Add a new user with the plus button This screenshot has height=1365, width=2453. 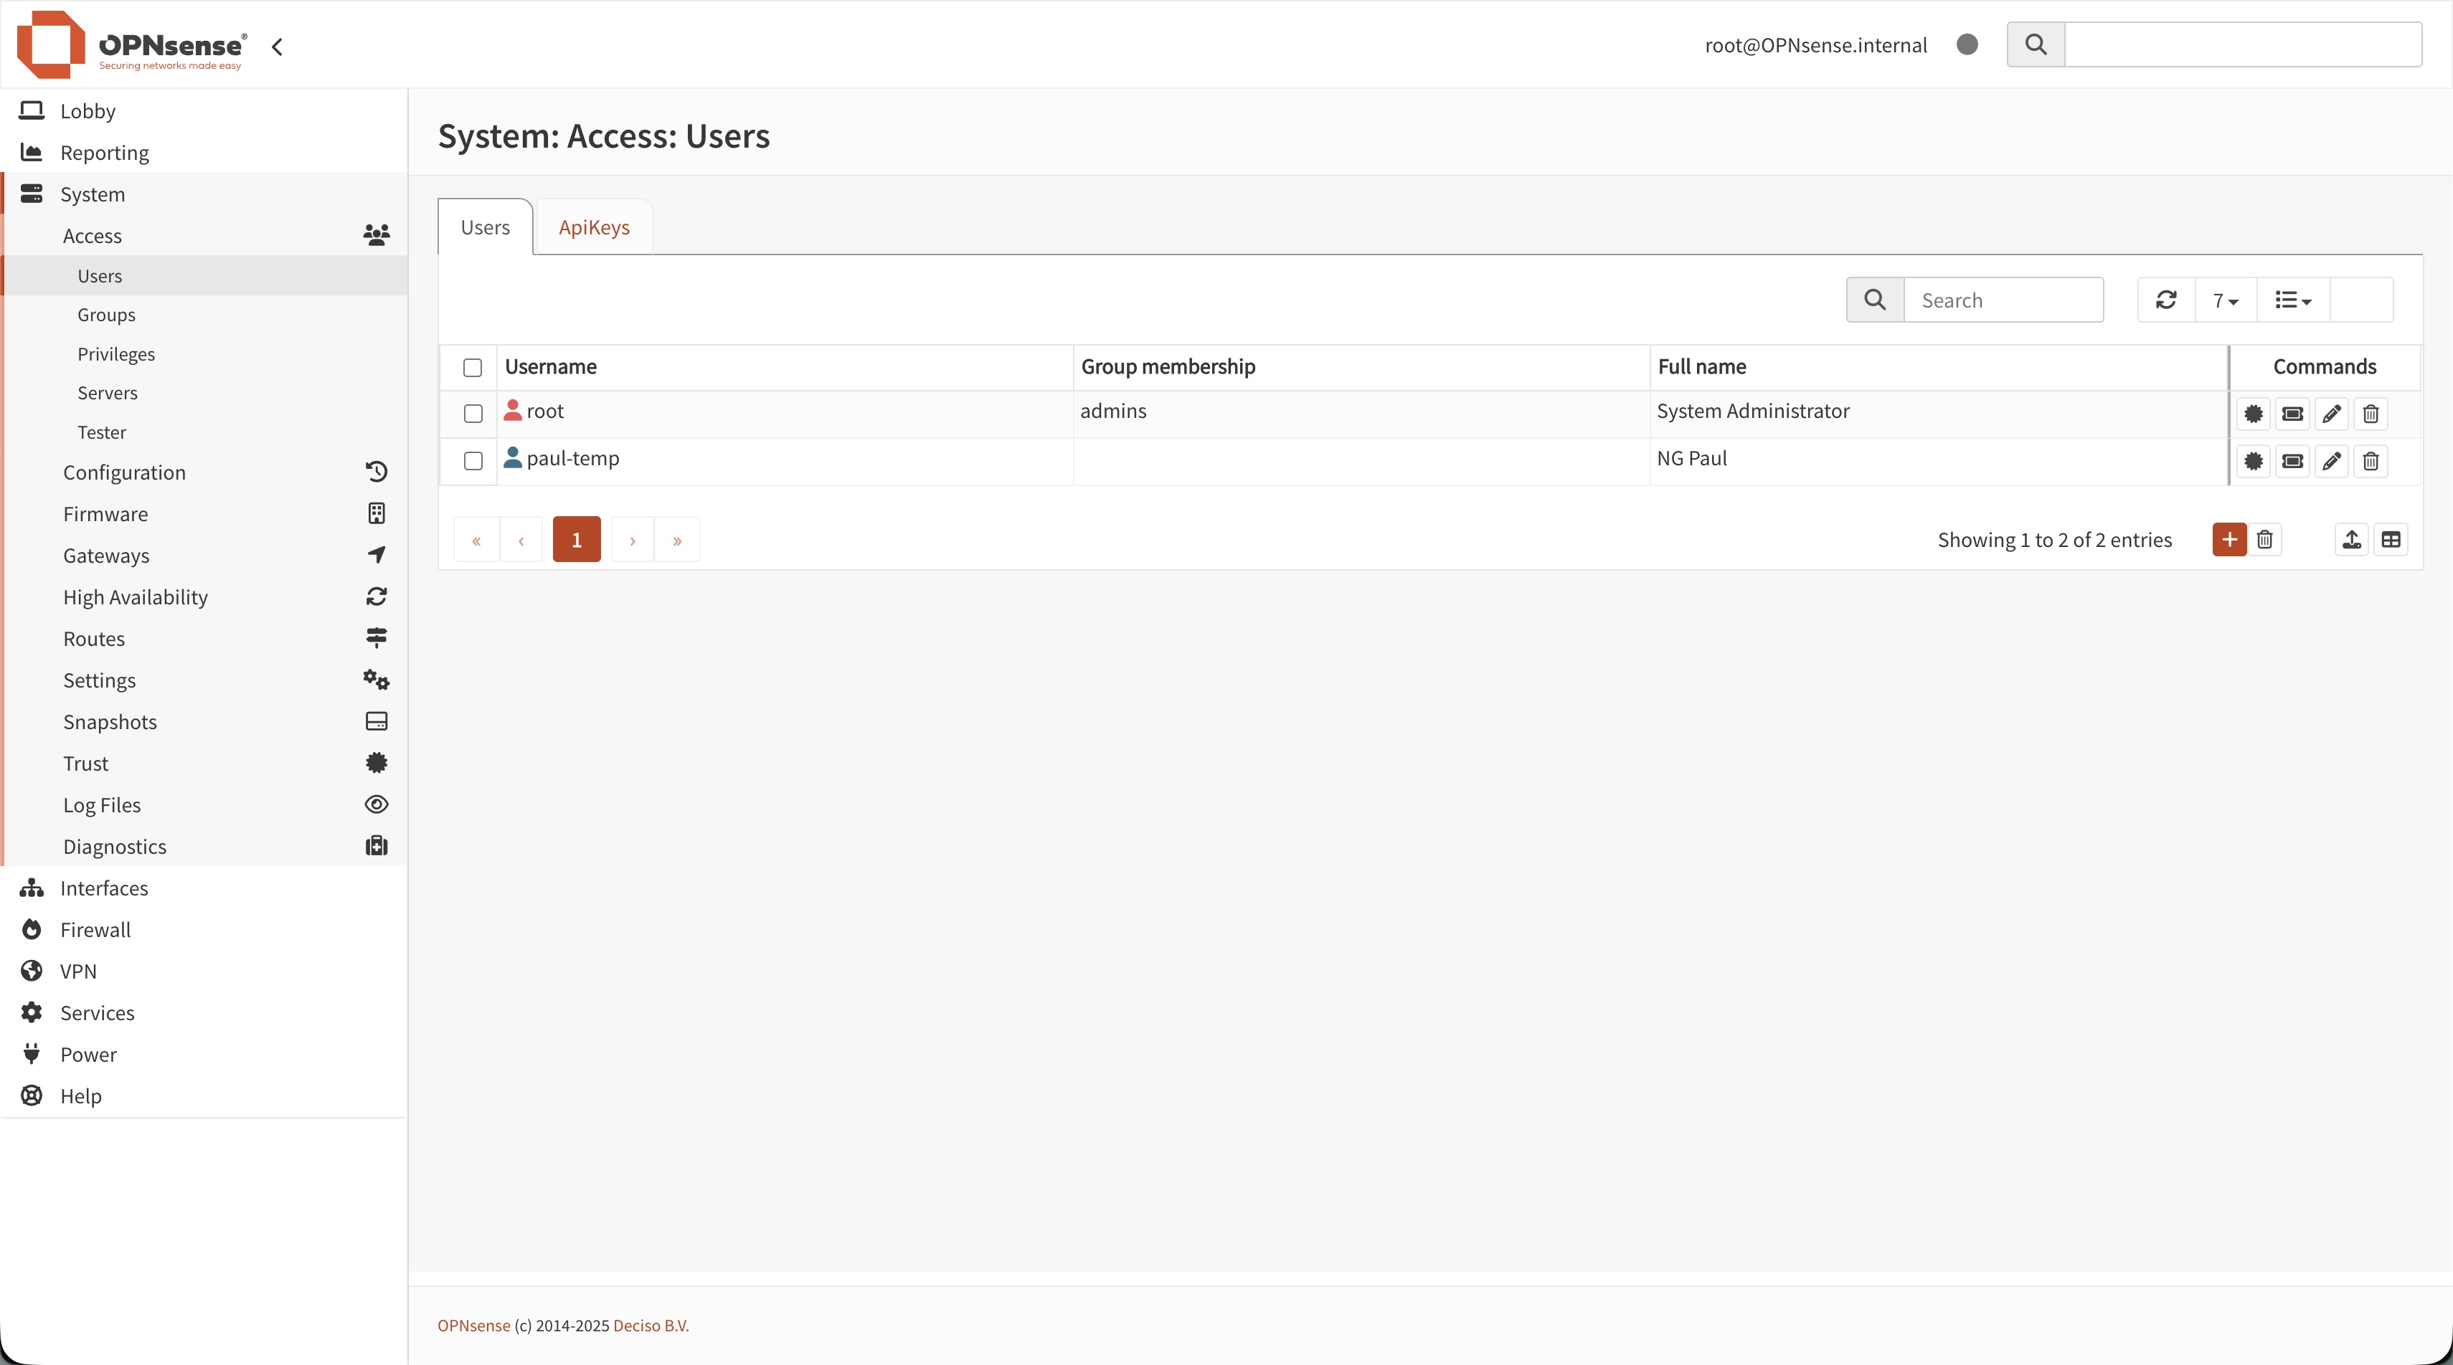pyautogui.click(x=2229, y=539)
